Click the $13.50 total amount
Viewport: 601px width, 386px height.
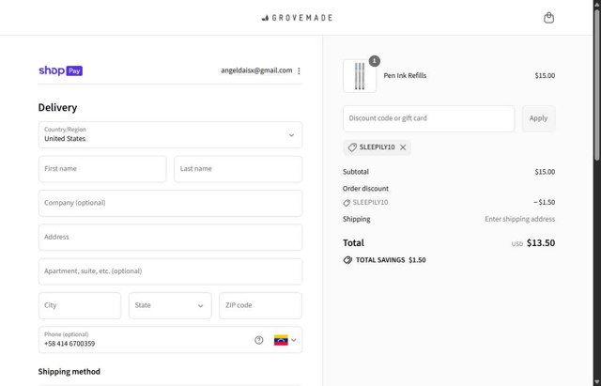(541, 243)
